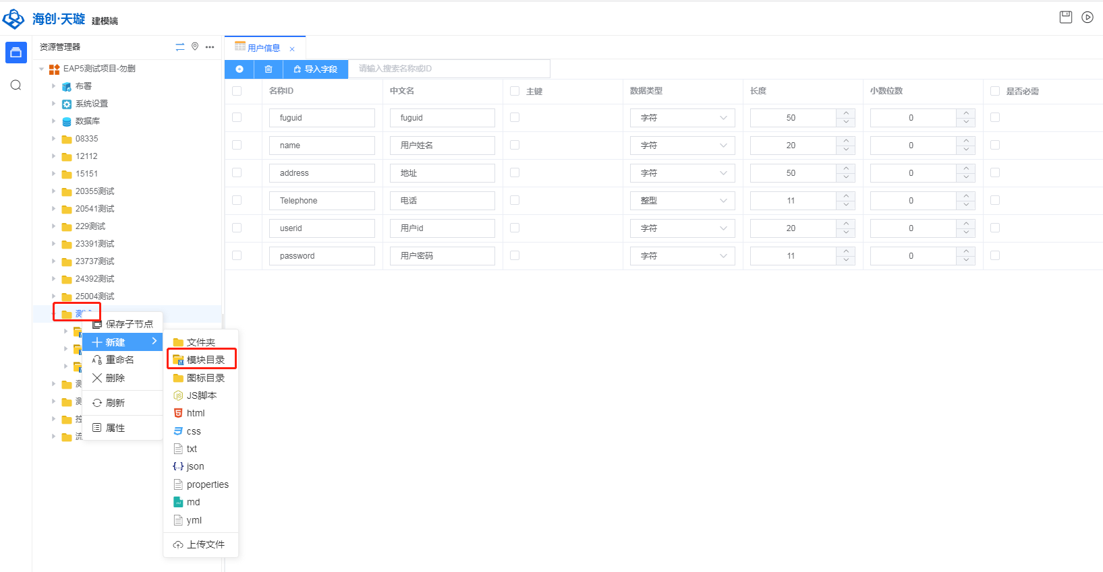This screenshot has height=572, width=1103.
Task: Open data type dropdown for Telephone row
Action: pos(682,201)
